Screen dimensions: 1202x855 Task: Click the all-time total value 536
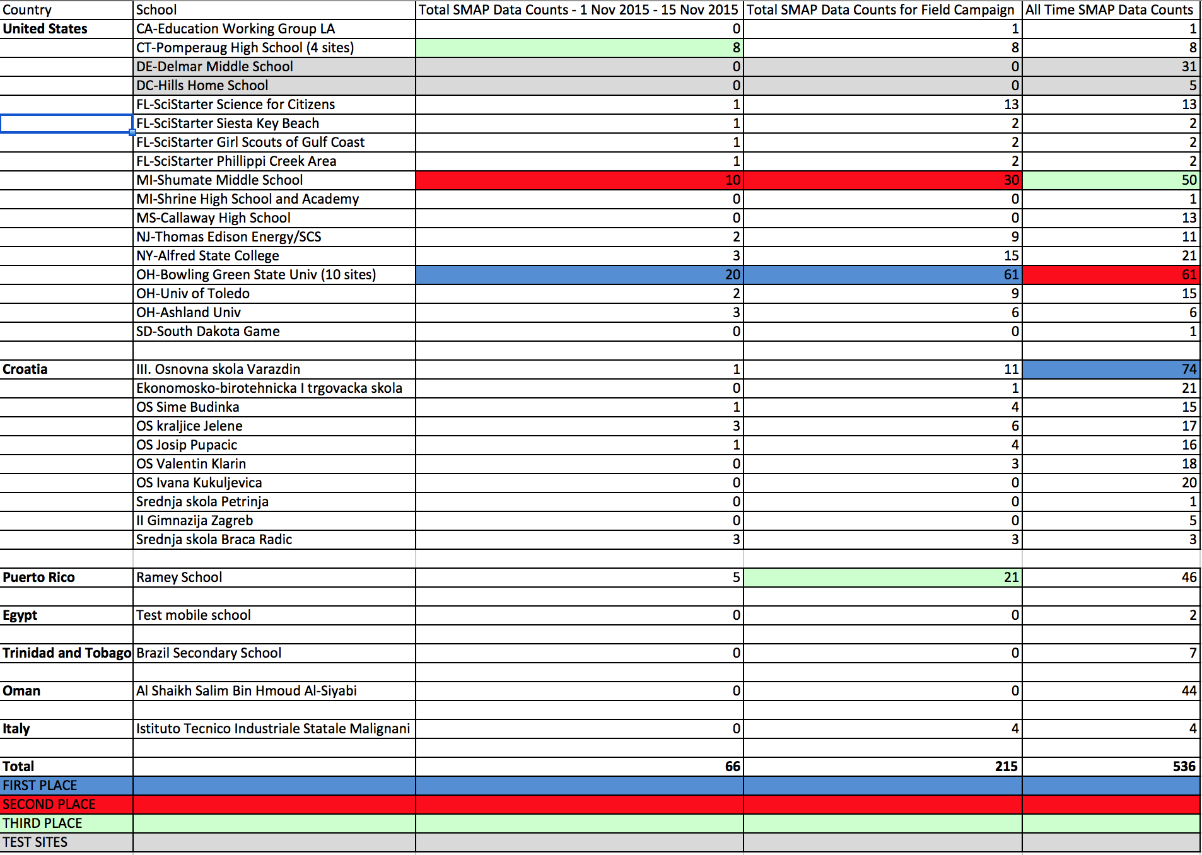coord(1111,767)
